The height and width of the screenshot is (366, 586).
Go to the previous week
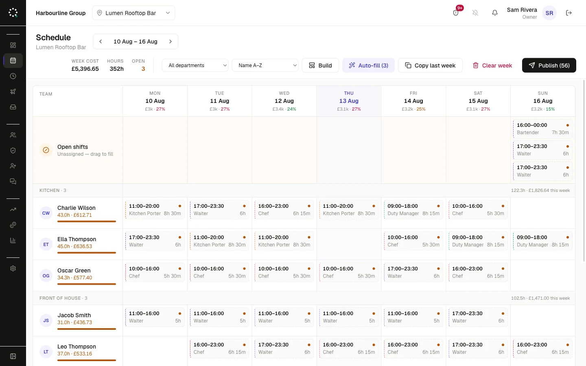tap(101, 41)
